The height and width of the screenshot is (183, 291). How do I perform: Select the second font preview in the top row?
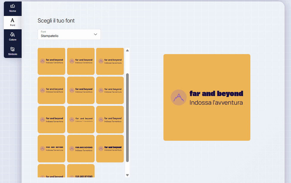pyautogui.click(x=81, y=61)
